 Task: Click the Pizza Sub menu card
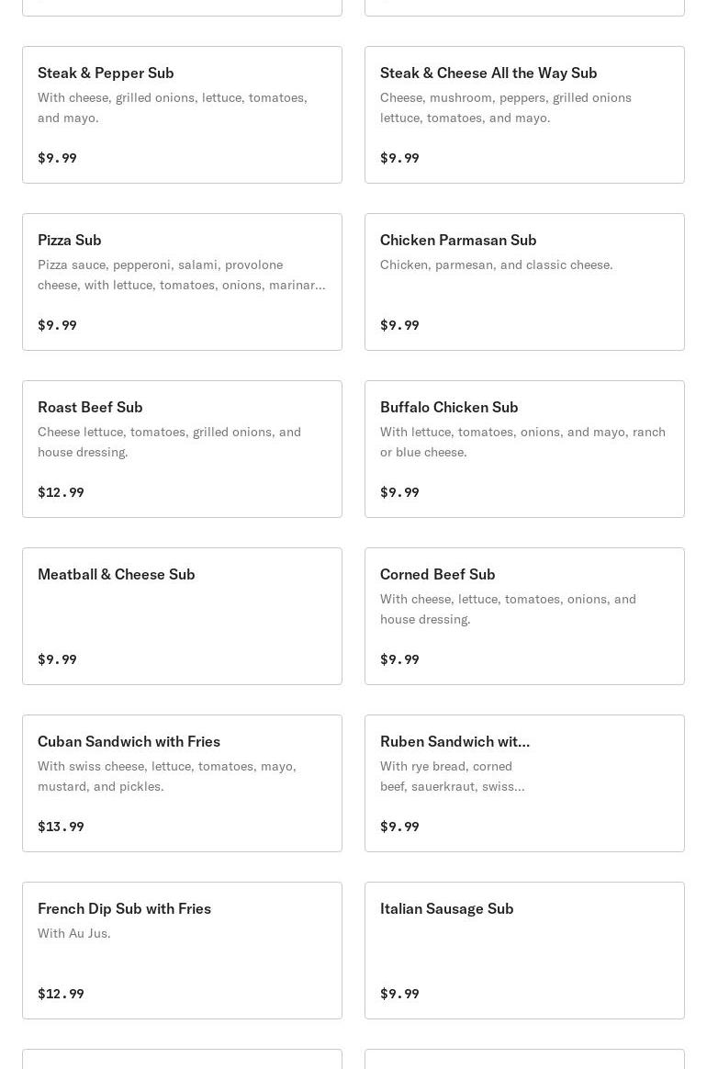click(x=182, y=282)
